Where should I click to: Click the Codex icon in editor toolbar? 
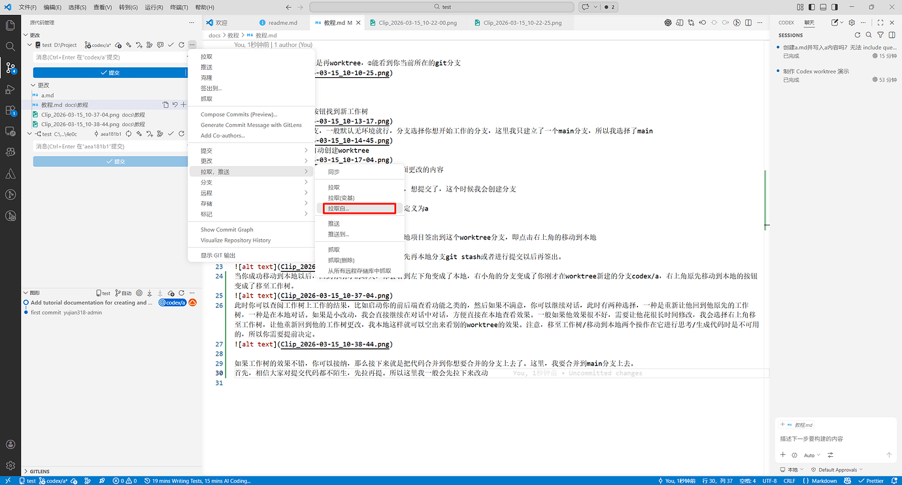pos(668,22)
